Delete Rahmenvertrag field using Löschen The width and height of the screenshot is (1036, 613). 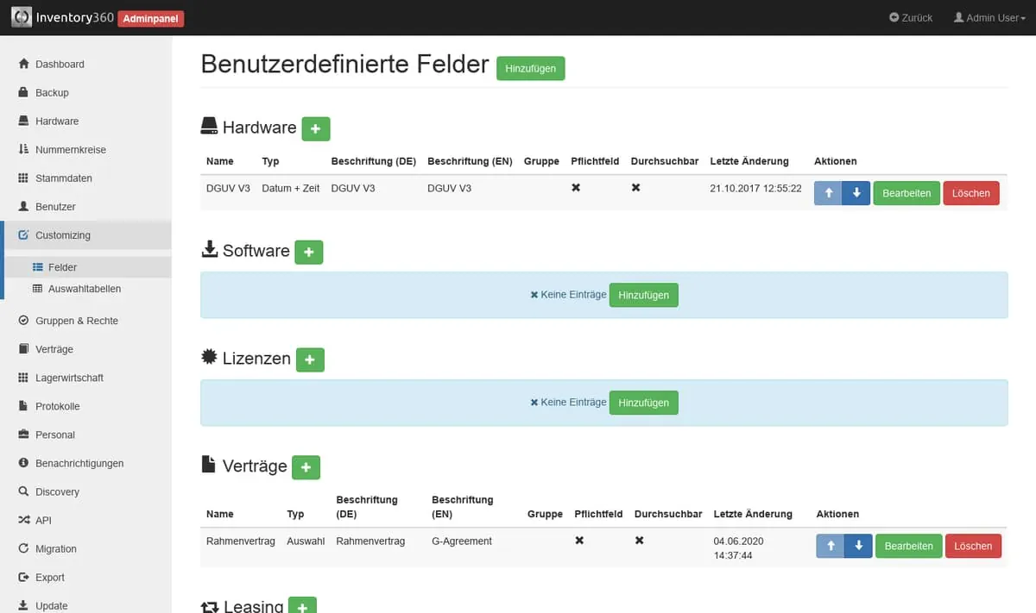973,546
